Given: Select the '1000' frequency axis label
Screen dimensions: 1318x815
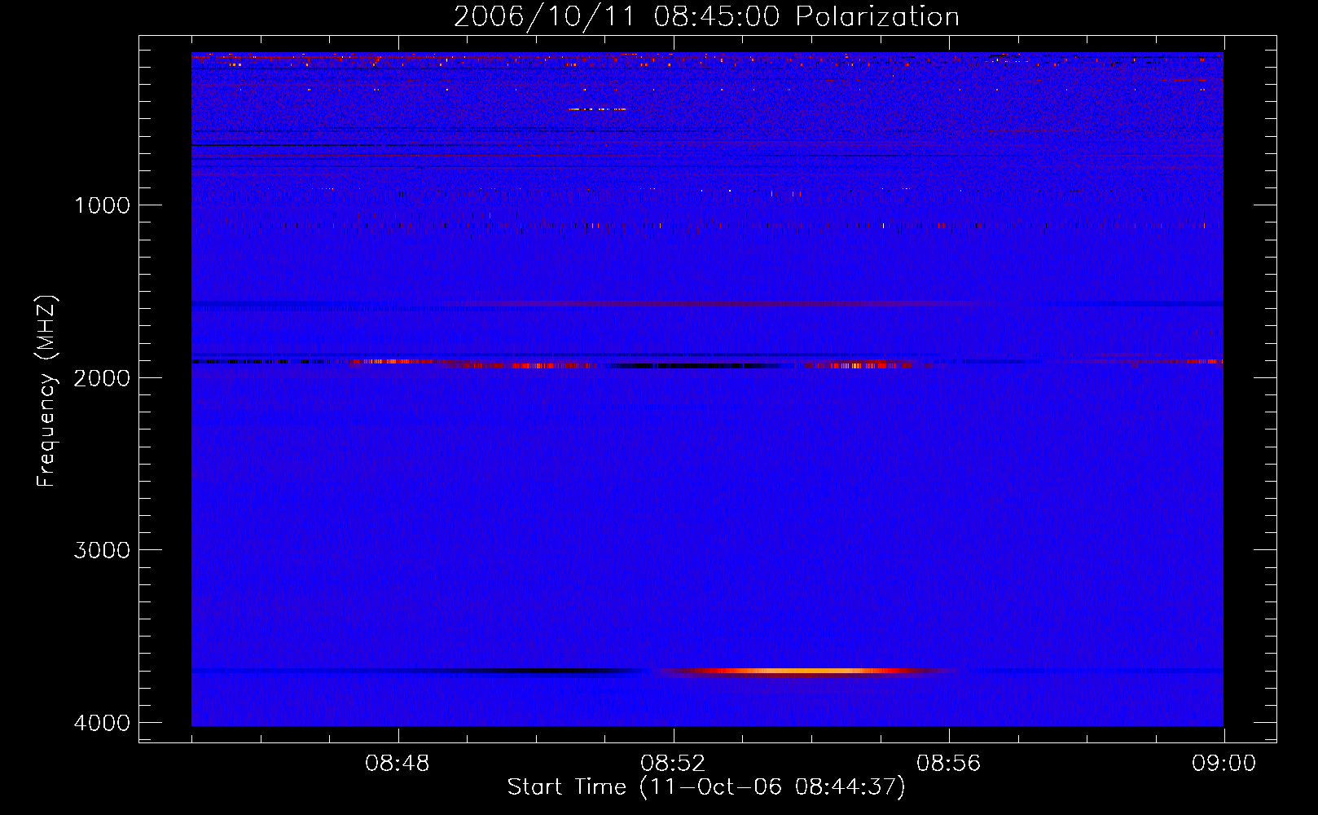Looking at the screenshot, I should click(x=102, y=205).
